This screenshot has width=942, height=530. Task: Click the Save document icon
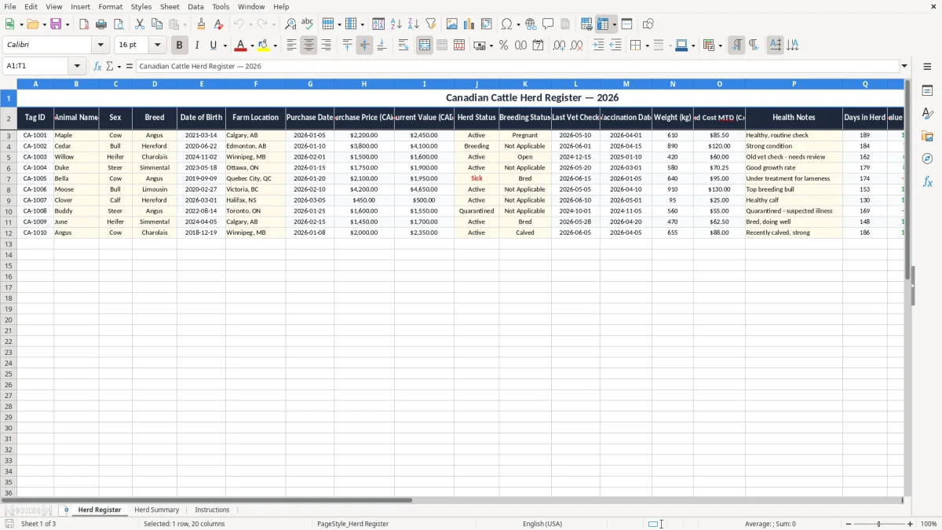[56, 24]
